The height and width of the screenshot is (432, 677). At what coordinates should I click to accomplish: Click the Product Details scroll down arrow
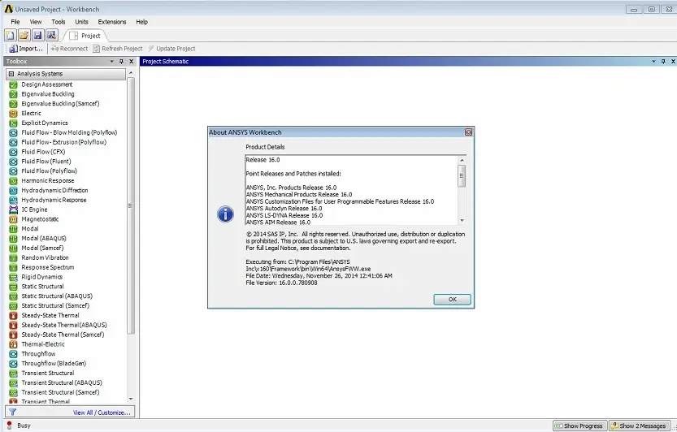(x=462, y=221)
